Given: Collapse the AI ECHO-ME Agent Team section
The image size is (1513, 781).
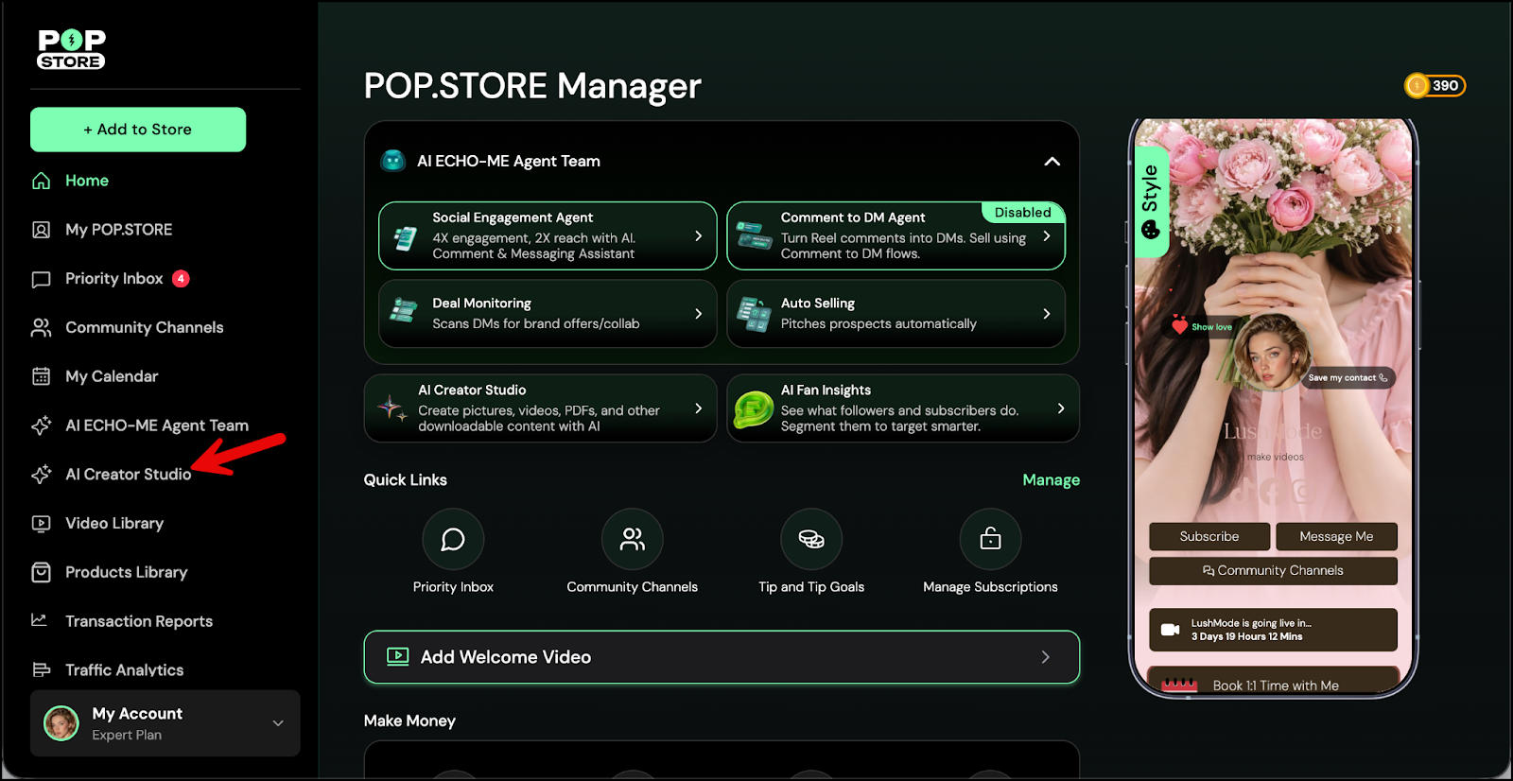Looking at the screenshot, I should (x=1052, y=162).
